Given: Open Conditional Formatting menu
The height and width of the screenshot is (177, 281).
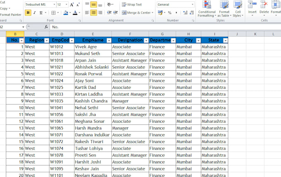Looking at the screenshot, I should 207,9.
